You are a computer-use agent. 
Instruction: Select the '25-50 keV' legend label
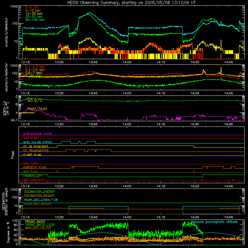pos(34,17)
